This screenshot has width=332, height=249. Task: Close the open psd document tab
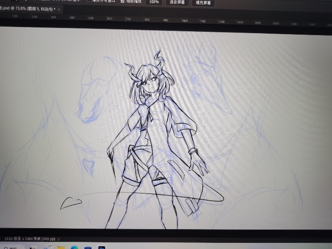58,9
